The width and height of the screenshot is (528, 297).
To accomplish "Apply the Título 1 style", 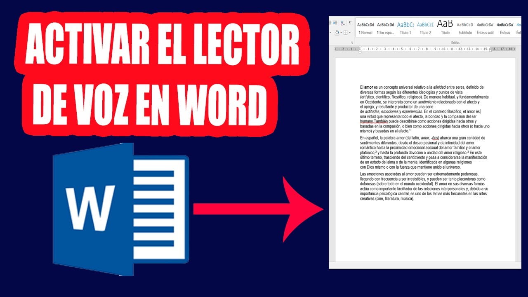I will point(405,28).
